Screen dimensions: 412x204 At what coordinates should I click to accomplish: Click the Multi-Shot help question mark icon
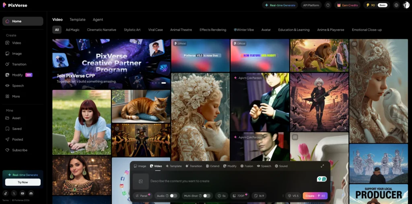coord(200,196)
